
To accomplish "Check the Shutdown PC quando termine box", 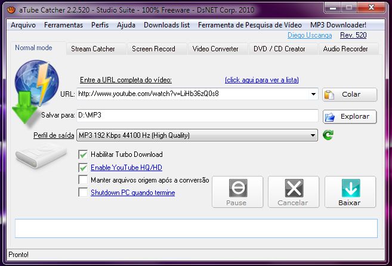I will 83,192.
